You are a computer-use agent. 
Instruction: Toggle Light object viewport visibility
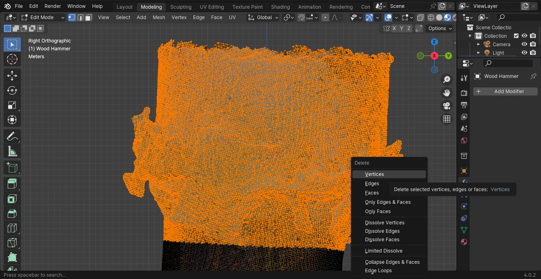[524, 53]
